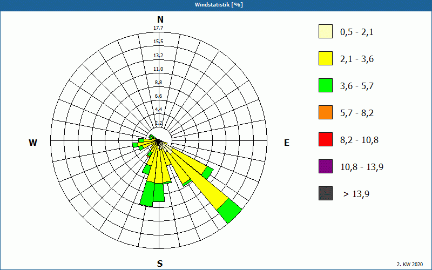The width and height of the screenshot is (432, 270).
Task: Click the red 8,2 - 10,8 legend swatch
Action: coord(326,139)
